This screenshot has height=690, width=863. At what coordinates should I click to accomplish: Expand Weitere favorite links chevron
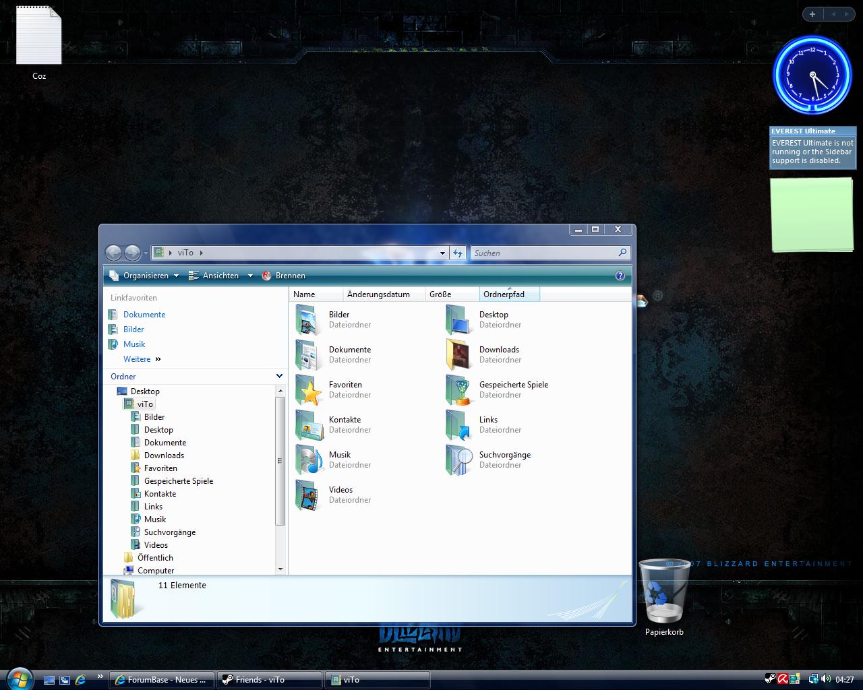(x=158, y=359)
